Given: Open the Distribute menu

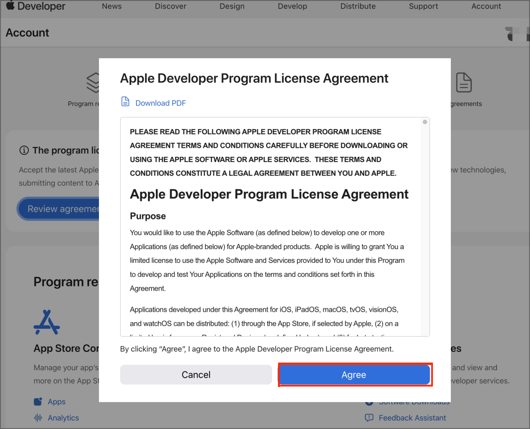Looking at the screenshot, I should coord(358,6).
